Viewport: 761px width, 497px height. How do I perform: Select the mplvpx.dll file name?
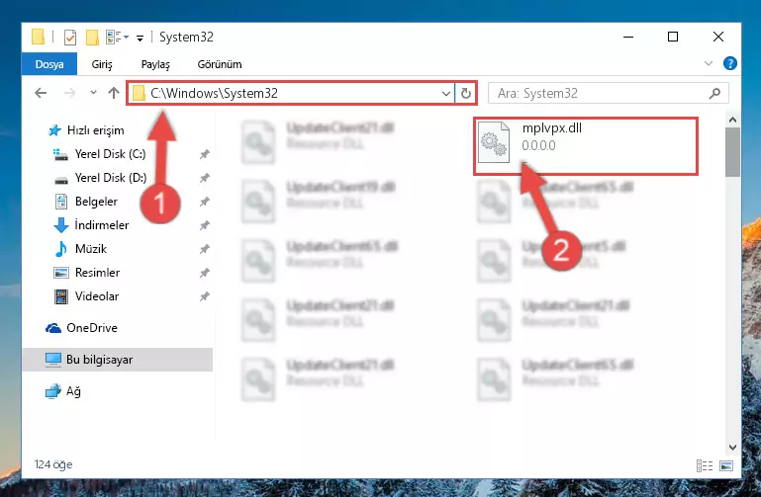click(552, 128)
